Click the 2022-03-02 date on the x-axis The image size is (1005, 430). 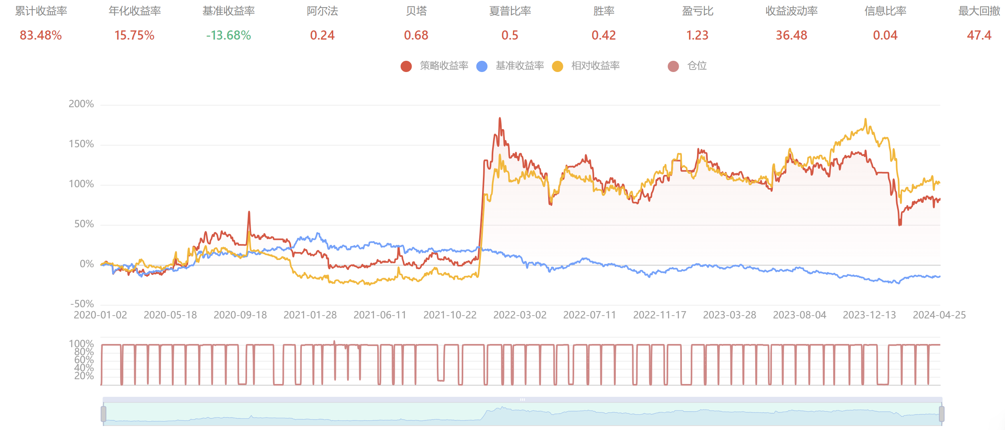(519, 315)
